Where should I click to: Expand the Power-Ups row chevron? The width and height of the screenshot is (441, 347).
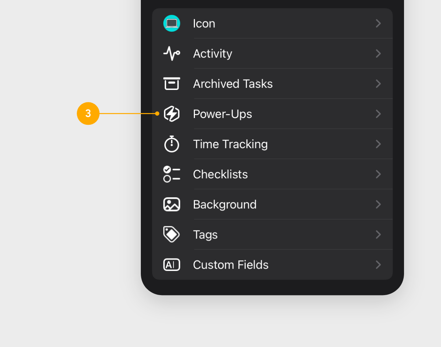coord(378,114)
